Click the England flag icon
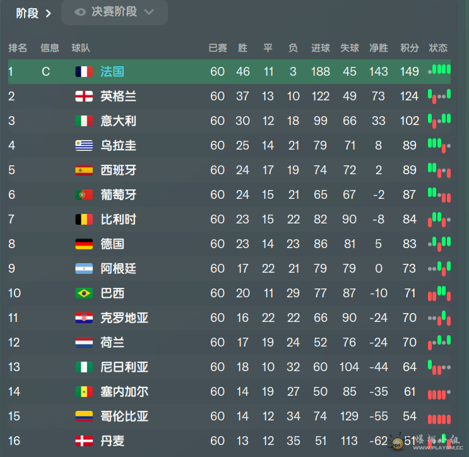The height and width of the screenshot is (457, 469). pyautogui.click(x=84, y=97)
